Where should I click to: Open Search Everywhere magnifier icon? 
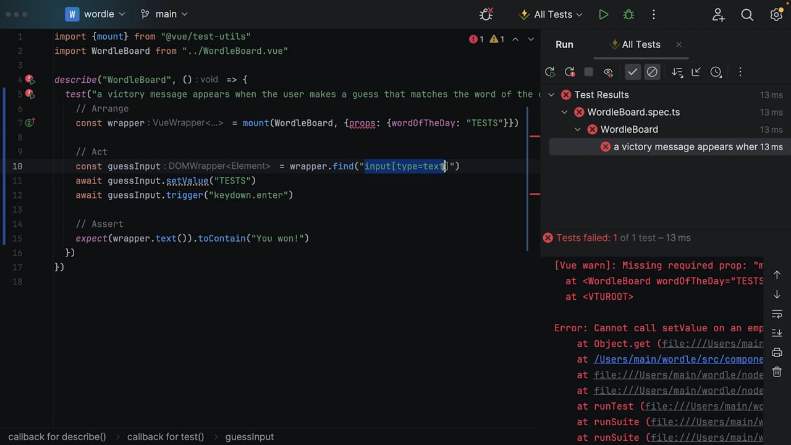747,15
